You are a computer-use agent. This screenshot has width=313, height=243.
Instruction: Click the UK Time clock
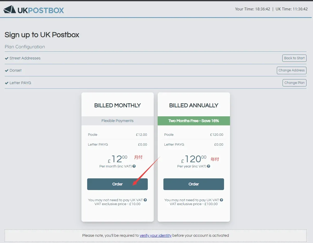(x=292, y=9)
